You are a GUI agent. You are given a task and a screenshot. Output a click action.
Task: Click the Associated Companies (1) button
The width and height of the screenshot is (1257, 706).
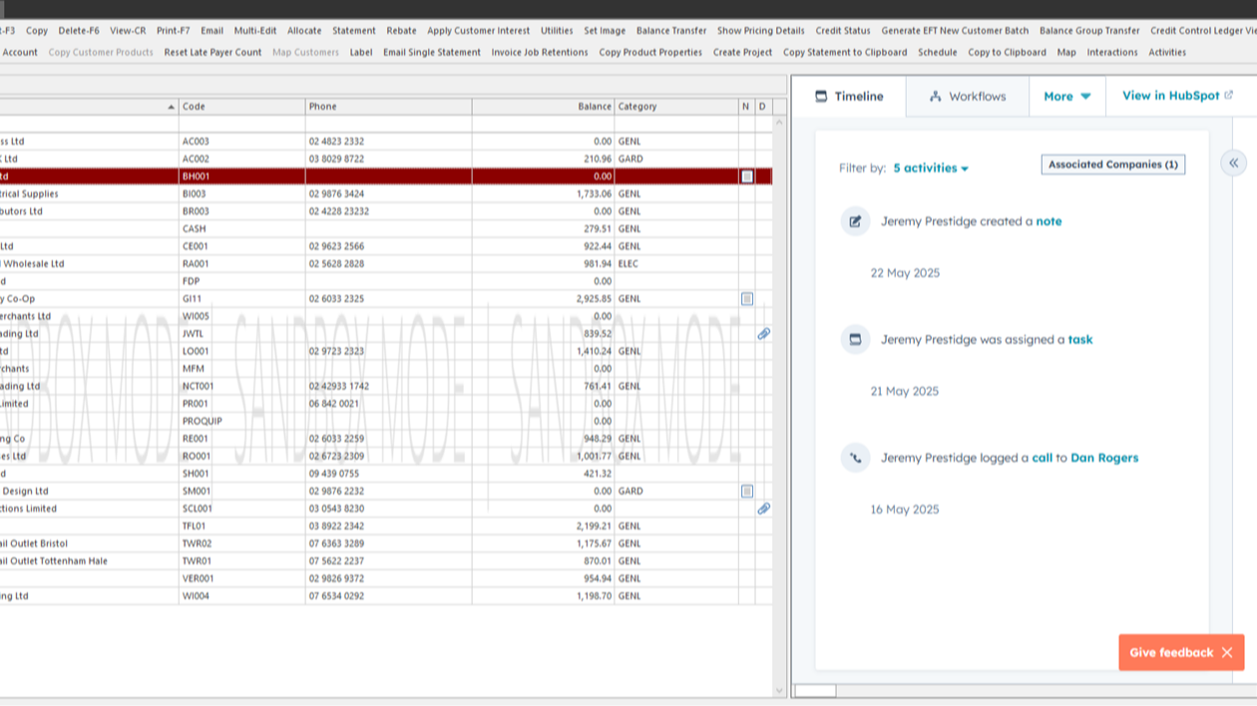[x=1112, y=164]
